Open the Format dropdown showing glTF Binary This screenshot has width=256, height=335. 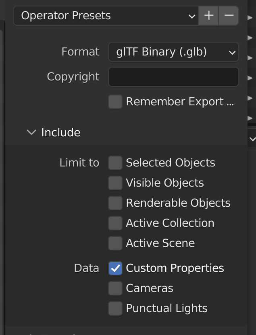click(x=173, y=52)
